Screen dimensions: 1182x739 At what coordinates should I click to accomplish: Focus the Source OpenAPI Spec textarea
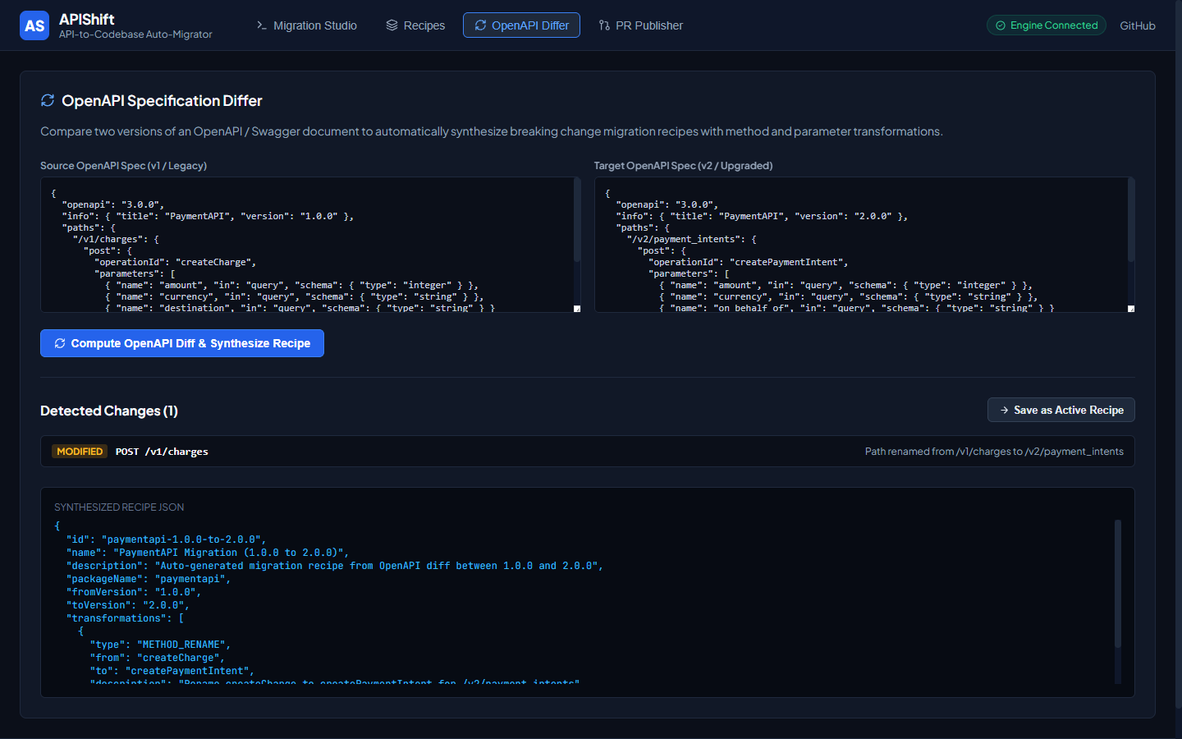click(310, 245)
